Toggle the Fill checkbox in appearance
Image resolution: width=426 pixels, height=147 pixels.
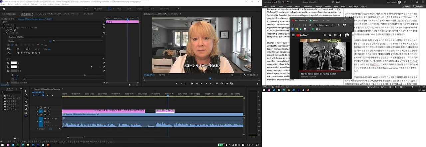point(8,63)
